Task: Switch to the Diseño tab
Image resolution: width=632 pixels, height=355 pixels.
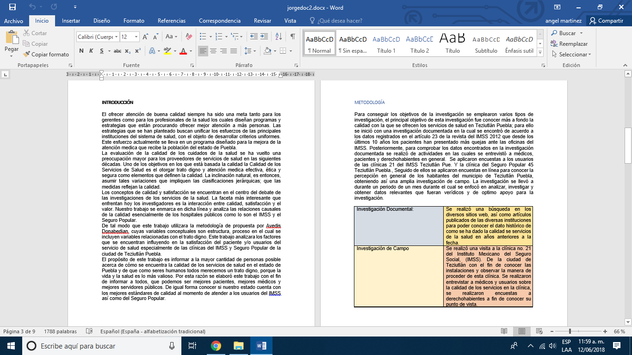Action: [102, 21]
